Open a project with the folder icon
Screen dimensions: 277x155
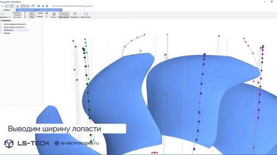[7, 6]
